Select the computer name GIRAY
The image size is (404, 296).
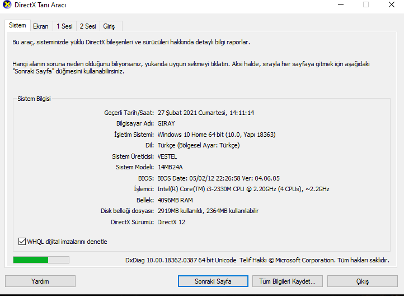[x=166, y=123]
